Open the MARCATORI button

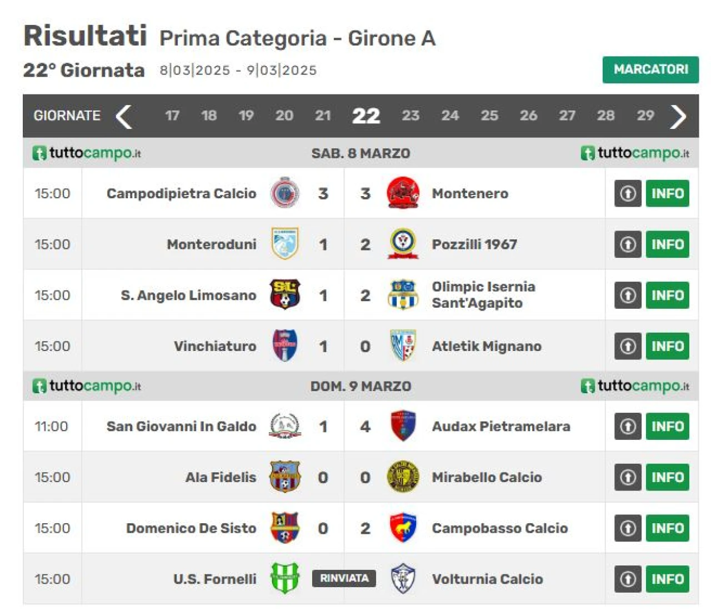pos(650,69)
